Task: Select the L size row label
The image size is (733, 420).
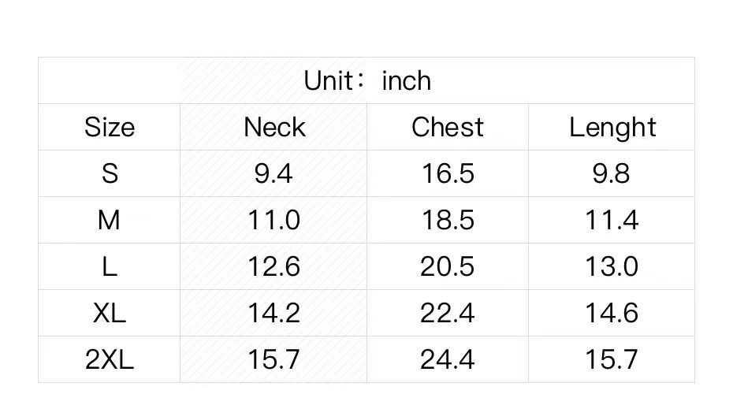Action: (x=110, y=266)
